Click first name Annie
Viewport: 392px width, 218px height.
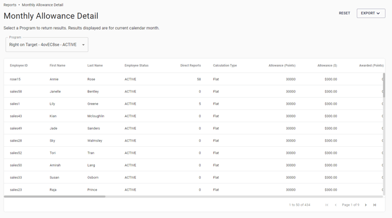[x=54, y=79]
